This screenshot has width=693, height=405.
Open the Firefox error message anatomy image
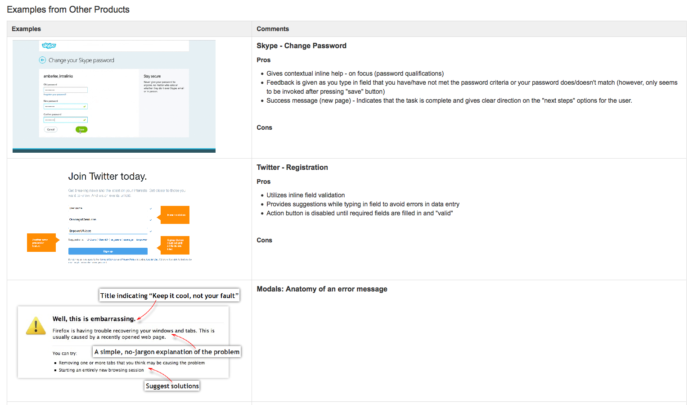129,340
